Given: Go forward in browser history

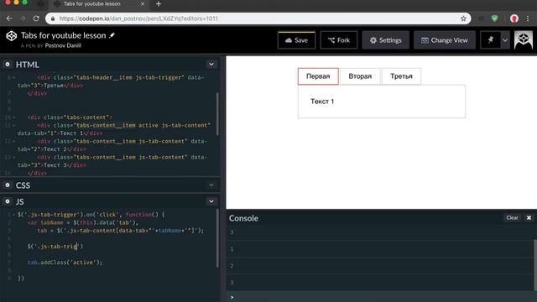Looking at the screenshot, I should (23, 18).
